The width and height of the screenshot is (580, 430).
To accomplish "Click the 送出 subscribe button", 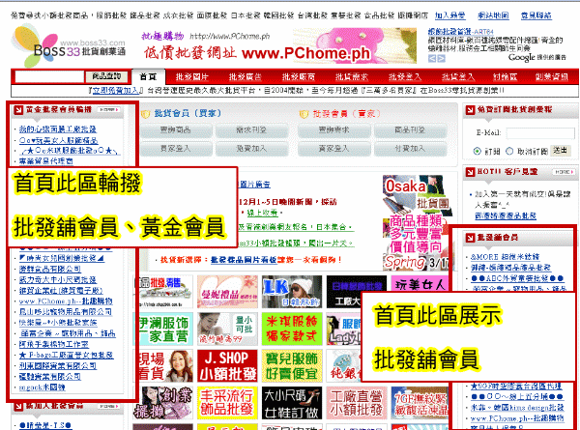I will point(561,151).
